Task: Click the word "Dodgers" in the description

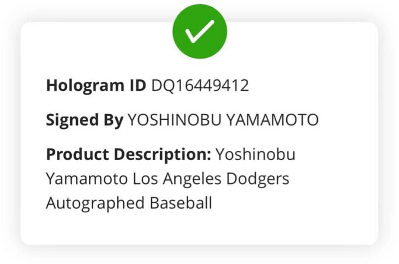Action: point(258,179)
